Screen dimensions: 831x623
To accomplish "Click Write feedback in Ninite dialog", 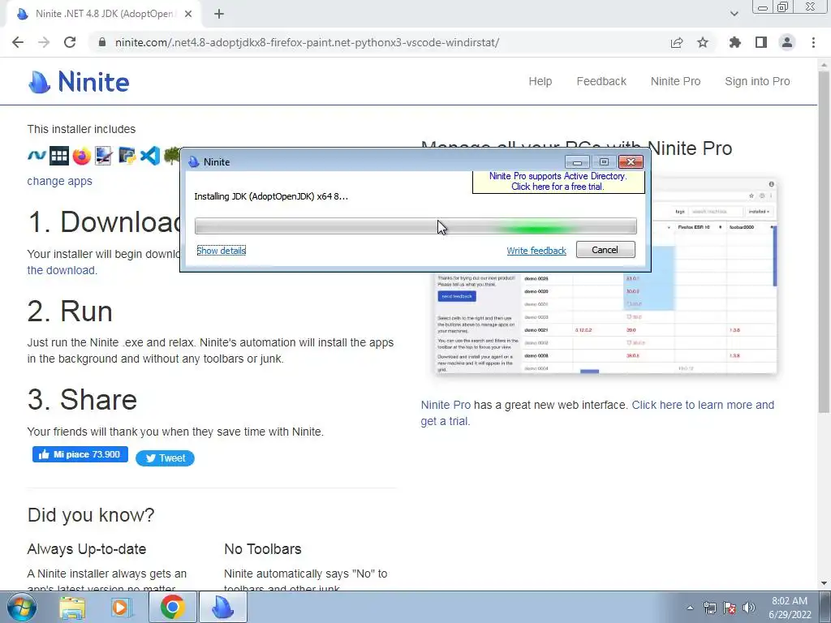I will tap(536, 250).
